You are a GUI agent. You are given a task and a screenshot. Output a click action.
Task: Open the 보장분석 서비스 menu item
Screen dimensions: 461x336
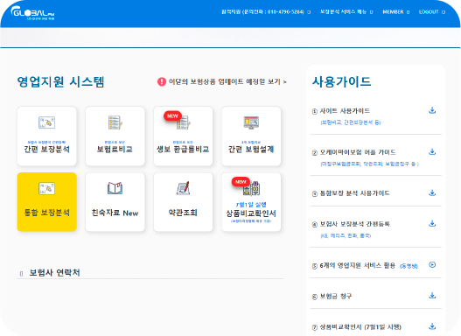click(346, 12)
